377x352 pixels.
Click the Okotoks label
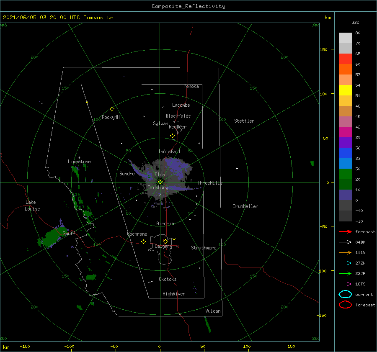coord(168,279)
